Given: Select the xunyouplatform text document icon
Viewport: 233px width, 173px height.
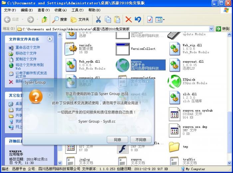Looking at the screenshot, I should click(x=122, y=82).
